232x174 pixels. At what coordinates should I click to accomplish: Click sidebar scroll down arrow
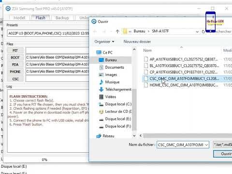click(134, 136)
